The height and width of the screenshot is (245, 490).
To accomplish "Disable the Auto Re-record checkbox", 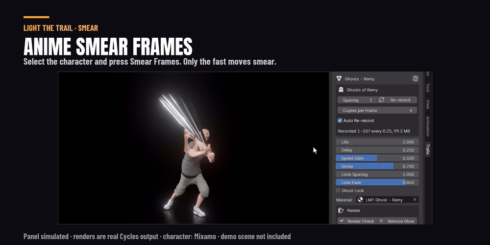I will tap(340, 121).
